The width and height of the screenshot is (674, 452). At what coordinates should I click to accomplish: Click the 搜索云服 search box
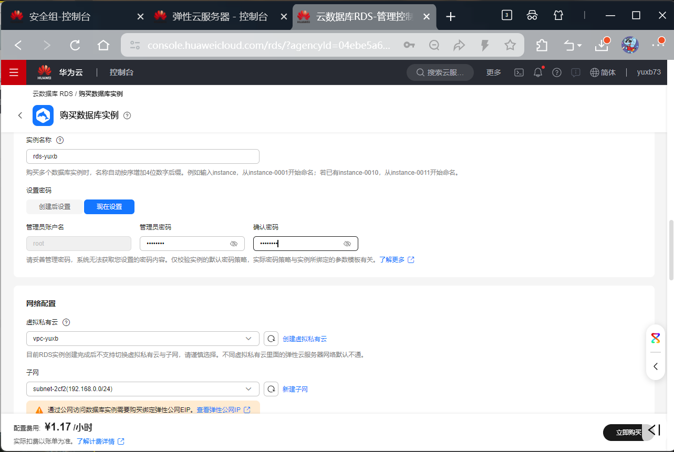point(440,72)
